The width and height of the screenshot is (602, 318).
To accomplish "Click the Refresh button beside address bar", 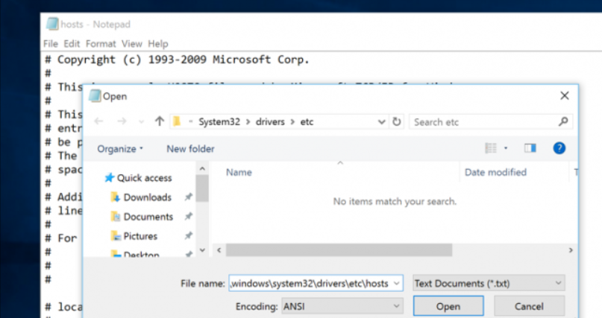I will pos(397,121).
